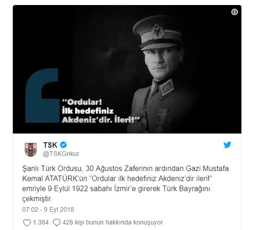Open the TSK profile avatar emblem

tap(31, 150)
